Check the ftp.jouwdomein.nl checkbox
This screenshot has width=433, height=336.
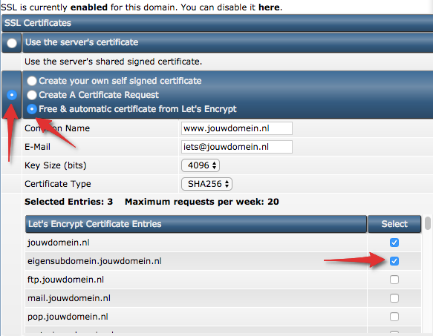[394, 280]
